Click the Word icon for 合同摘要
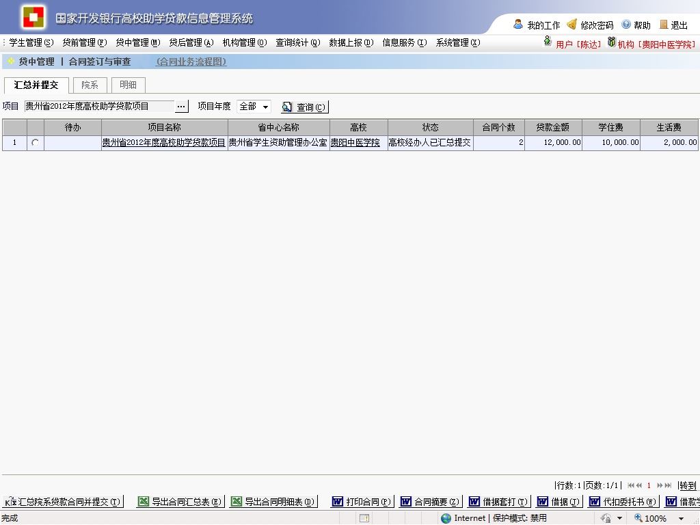700x525 pixels. coord(405,501)
